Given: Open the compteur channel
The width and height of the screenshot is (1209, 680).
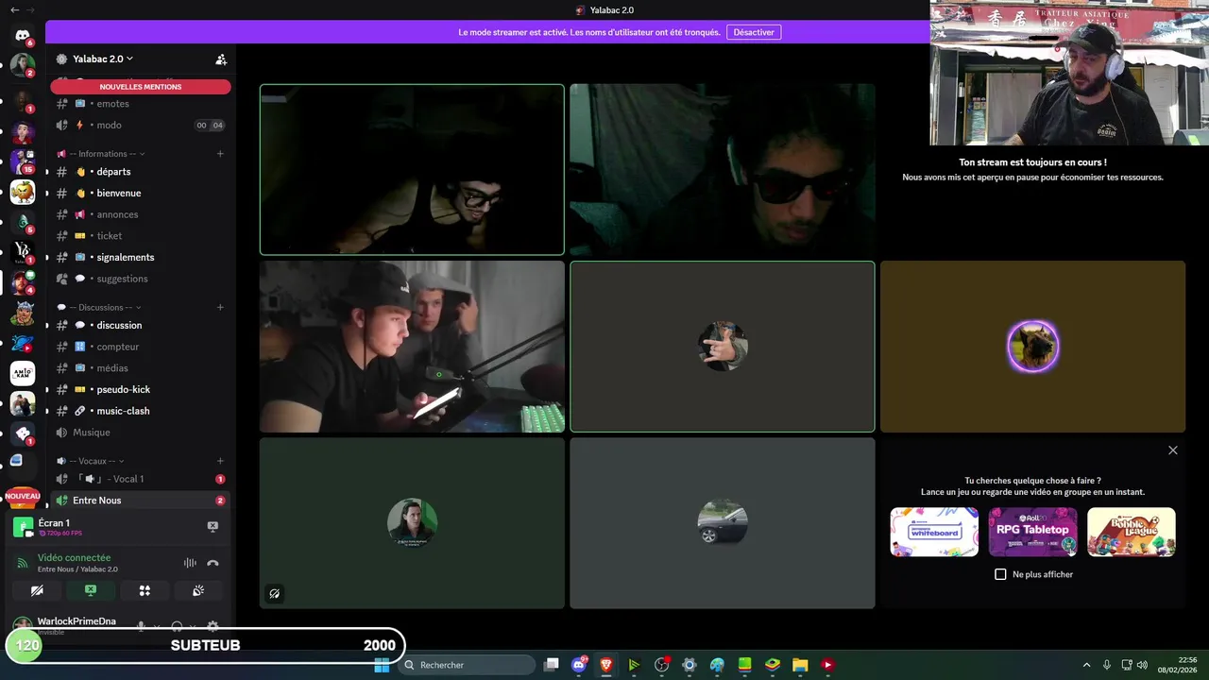Looking at the screenshot, I should point(141,347).
